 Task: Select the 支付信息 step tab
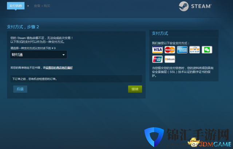point(16,6)
